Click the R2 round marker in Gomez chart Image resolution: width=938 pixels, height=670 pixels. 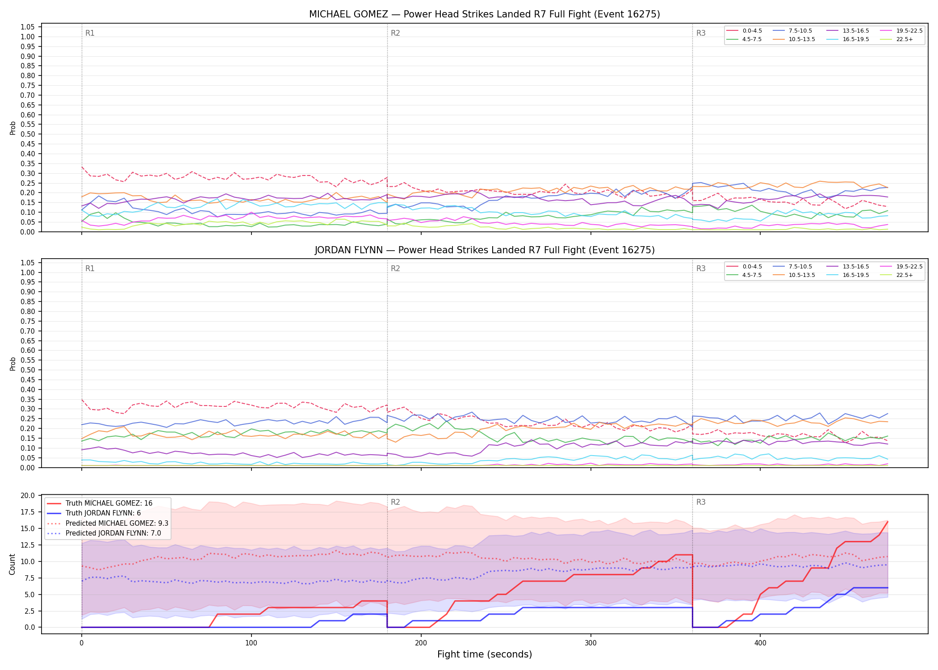[x=395, y=33]
